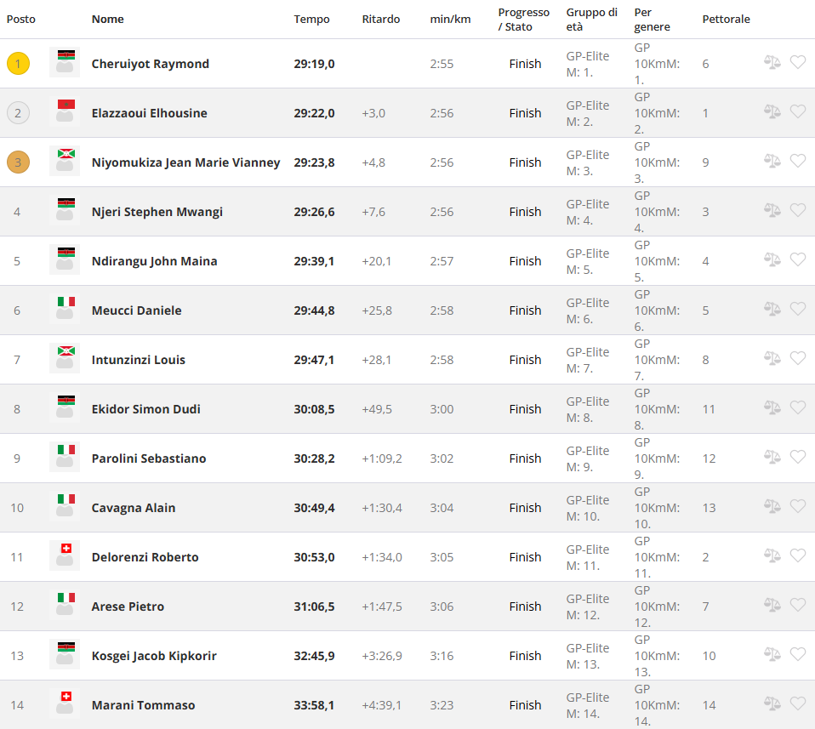Sort by the Nome column header
Viewport: 815px width, 729px height.
point(107,19)
